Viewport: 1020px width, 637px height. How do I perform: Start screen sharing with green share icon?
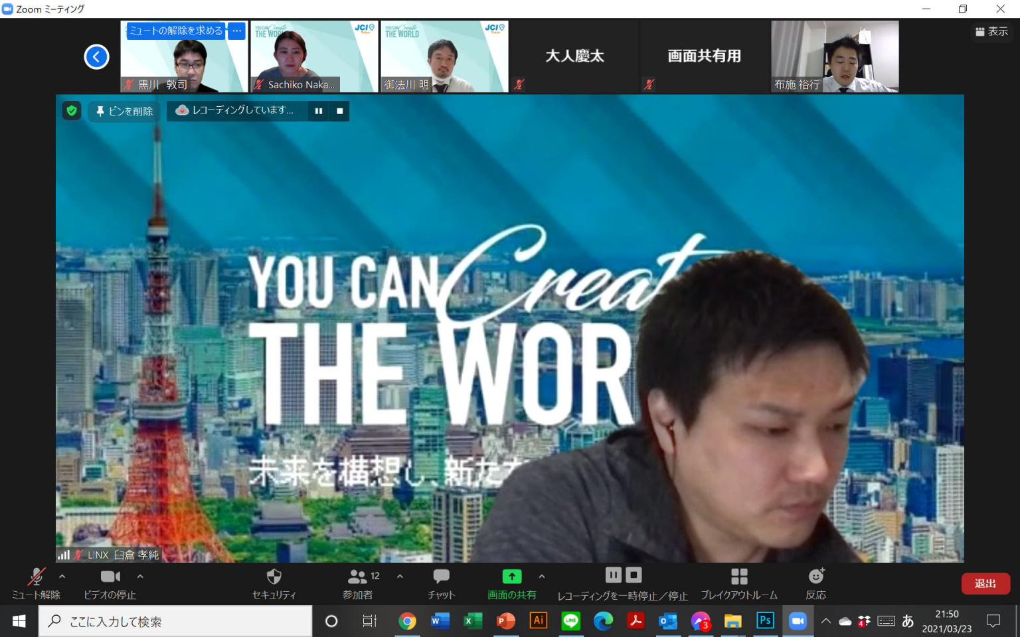511,583
